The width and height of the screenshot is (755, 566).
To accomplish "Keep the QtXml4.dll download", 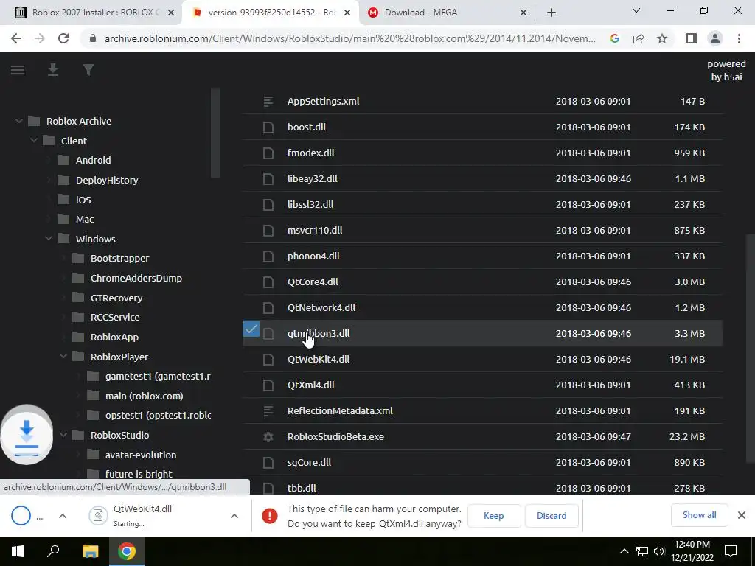I will click(x=493, y=516).
